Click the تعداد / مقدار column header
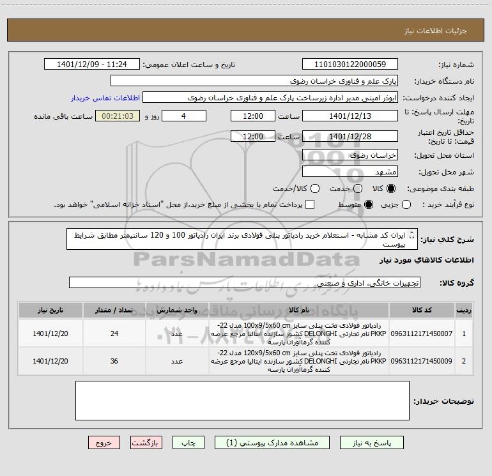 [x=114, y=310]
